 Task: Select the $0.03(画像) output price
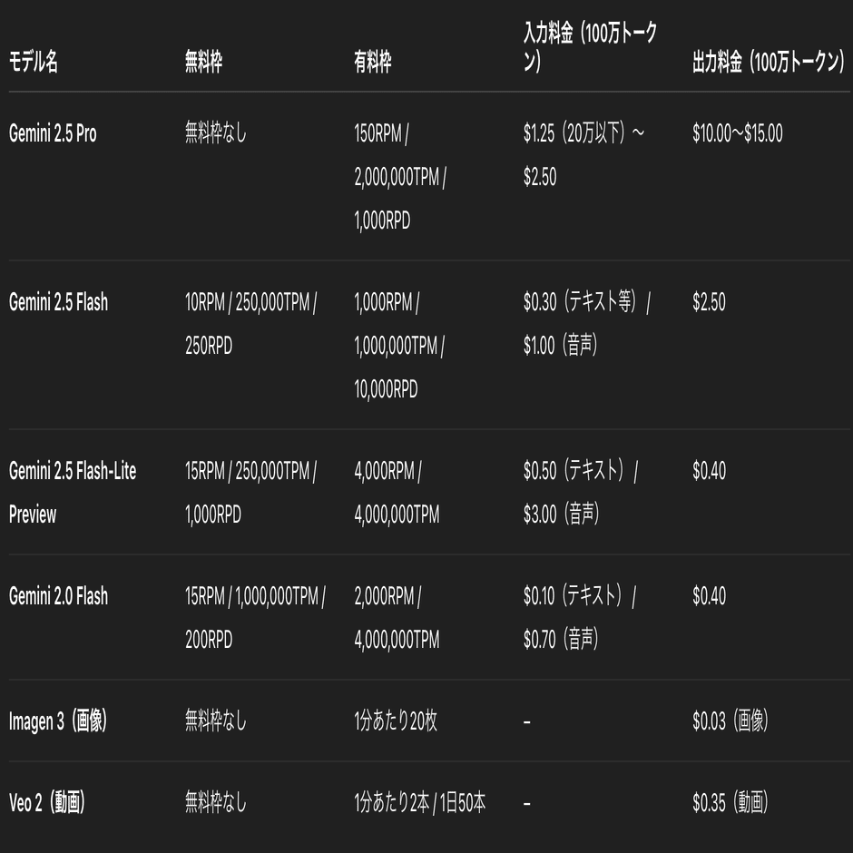(x=730, y=721)
